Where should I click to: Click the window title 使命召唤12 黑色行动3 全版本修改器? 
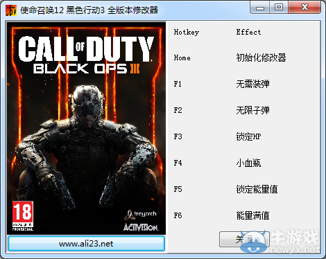click(89, 10)
